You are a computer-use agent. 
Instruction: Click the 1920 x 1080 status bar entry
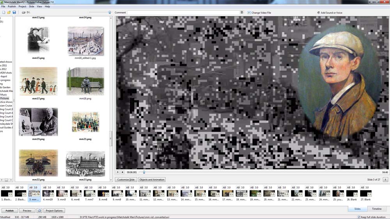tap(57, 217)
